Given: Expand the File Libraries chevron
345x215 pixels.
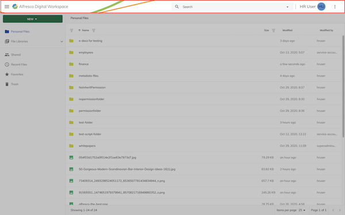Looking at the screenshot, I should click(x=62, y=41).
